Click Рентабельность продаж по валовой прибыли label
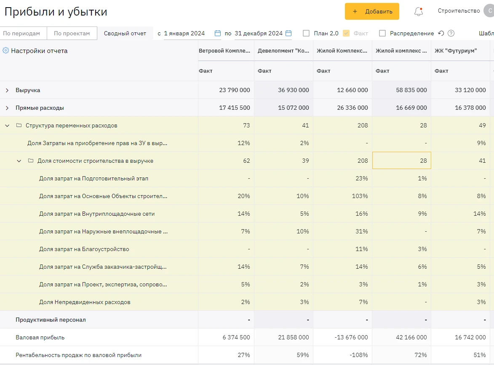 78,355
